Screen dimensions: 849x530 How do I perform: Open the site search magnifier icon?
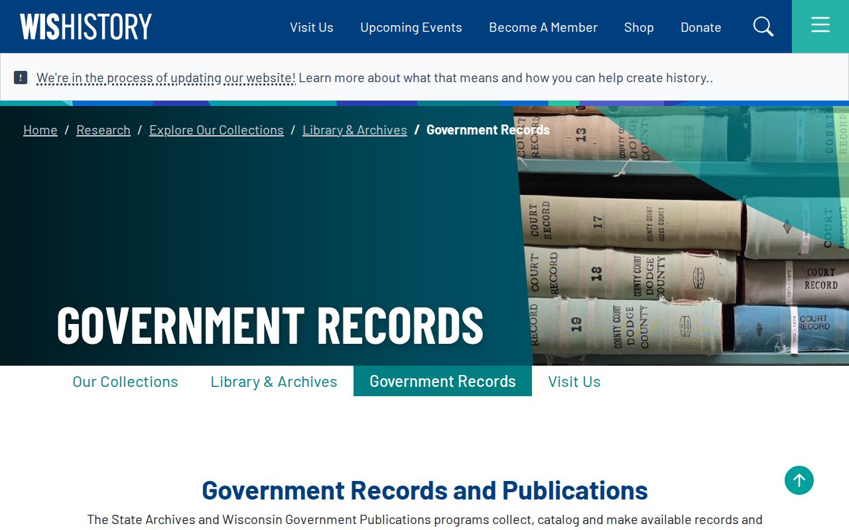(763, 26)
